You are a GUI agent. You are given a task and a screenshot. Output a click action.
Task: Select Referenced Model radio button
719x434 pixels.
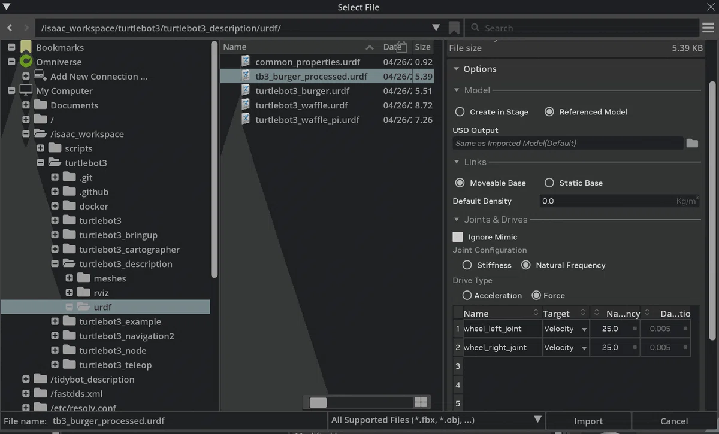point(549,111)
